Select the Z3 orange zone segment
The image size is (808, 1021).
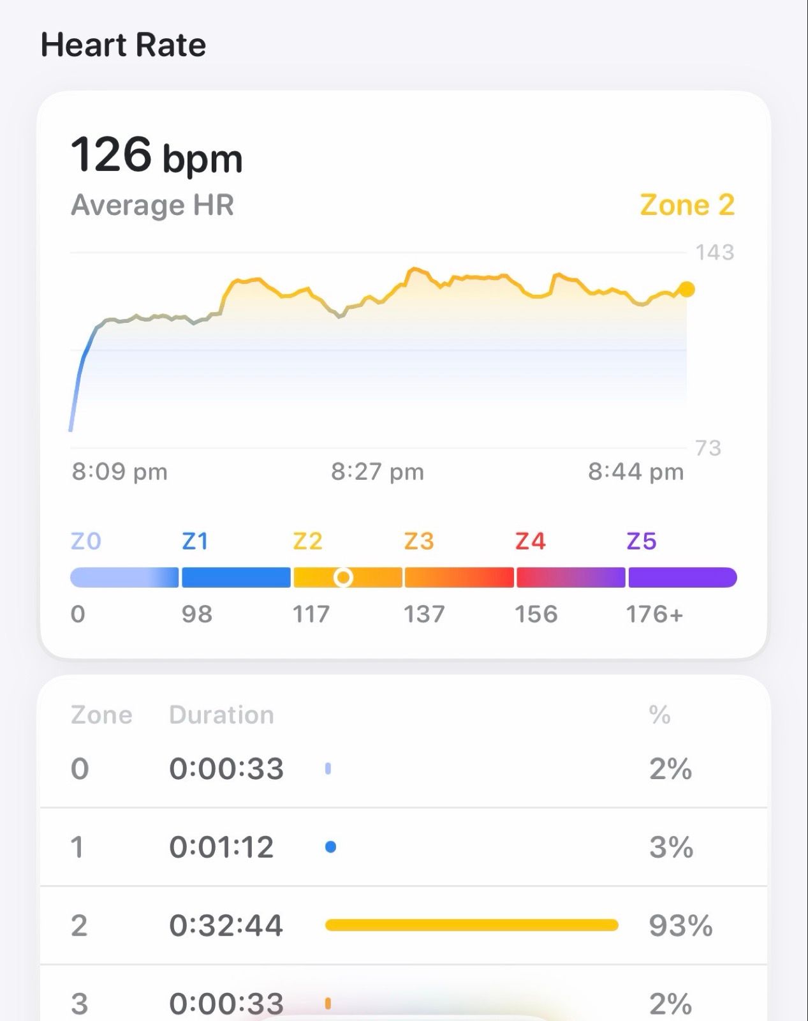[459, 578]
